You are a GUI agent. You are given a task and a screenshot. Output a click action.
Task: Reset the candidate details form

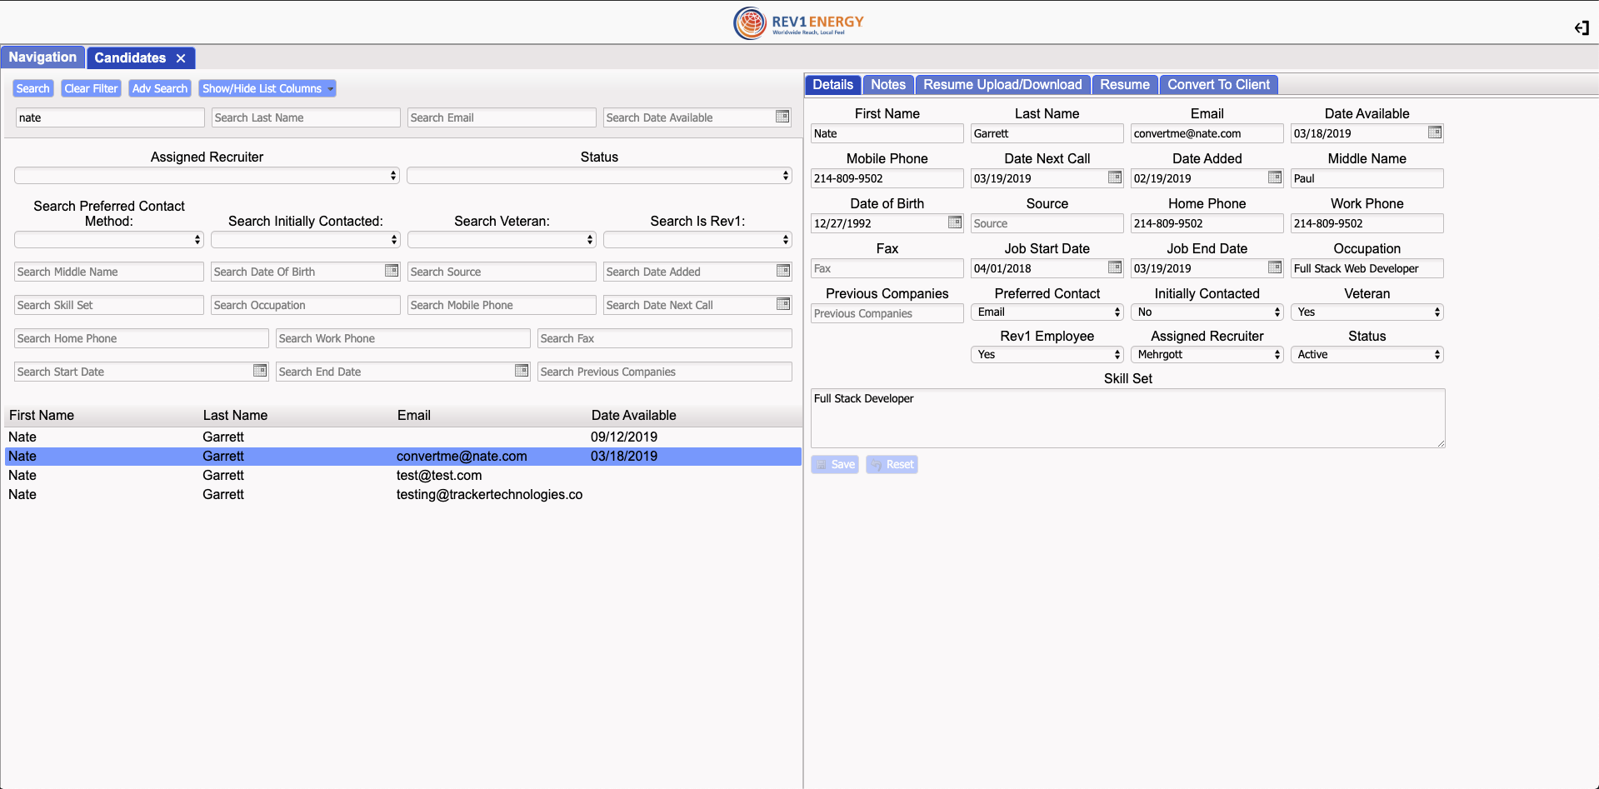tap(892, 464)
